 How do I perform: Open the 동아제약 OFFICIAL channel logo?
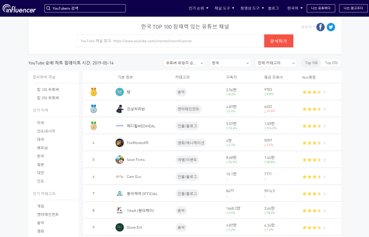click(x=119, y=194)
